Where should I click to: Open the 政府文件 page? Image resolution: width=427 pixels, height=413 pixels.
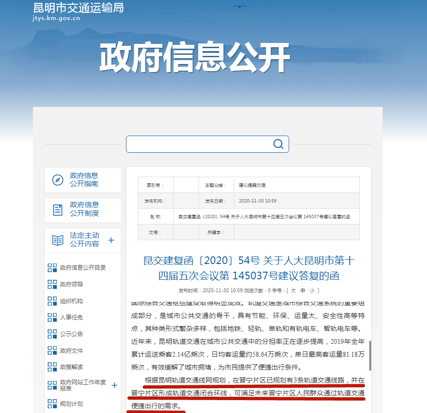[x=72, y=350]
